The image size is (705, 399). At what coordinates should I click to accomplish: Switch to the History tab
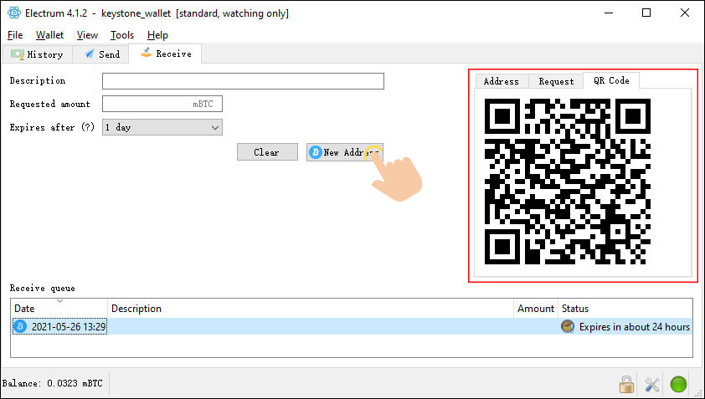point(37,54)
